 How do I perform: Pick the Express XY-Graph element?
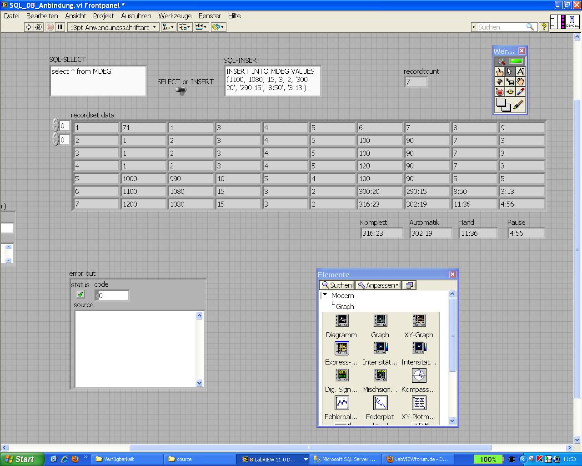(x=341, y=353)
